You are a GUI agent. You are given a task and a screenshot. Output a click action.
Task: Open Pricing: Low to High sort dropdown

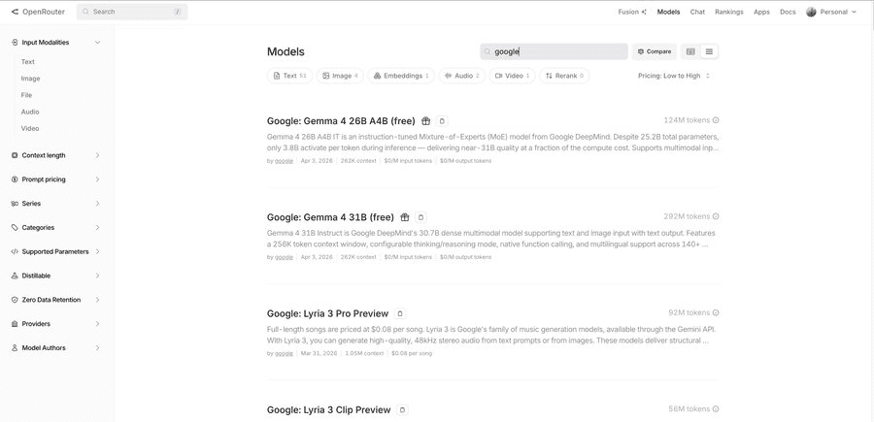click(674, 75)
